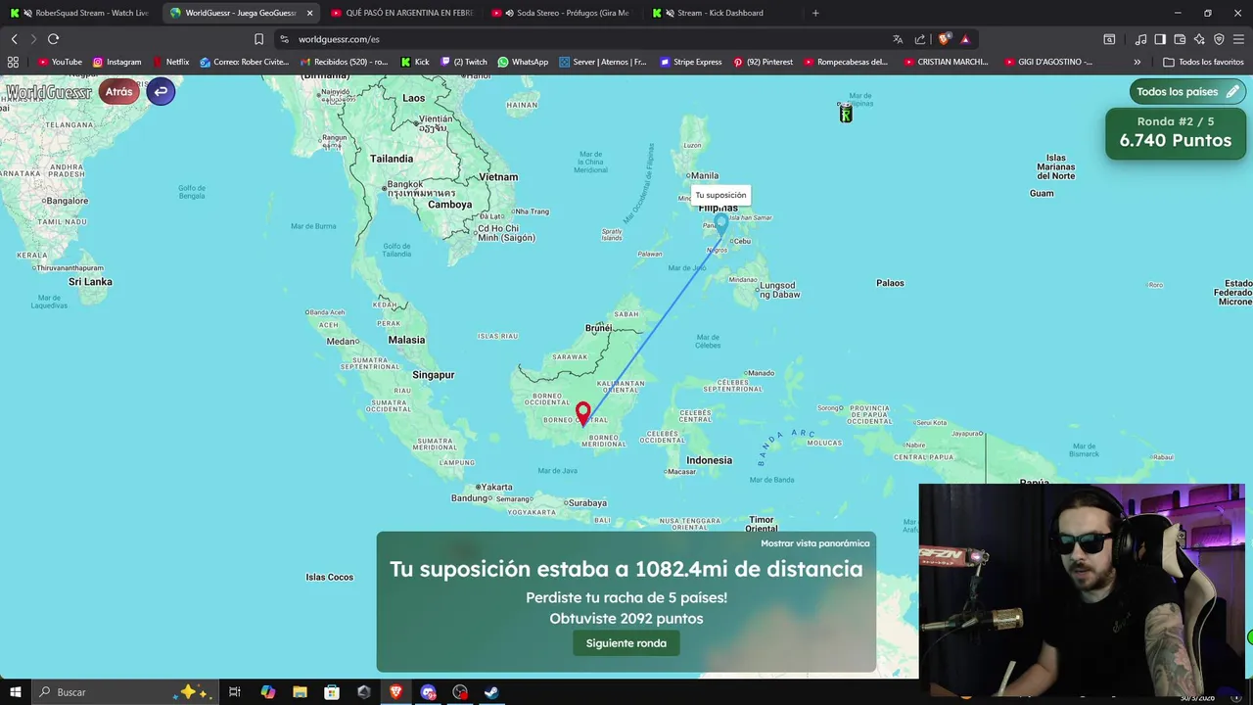
Task: Open Microsoft Store from taskbar
Action: pyautogui.click(x=332, y=692)
